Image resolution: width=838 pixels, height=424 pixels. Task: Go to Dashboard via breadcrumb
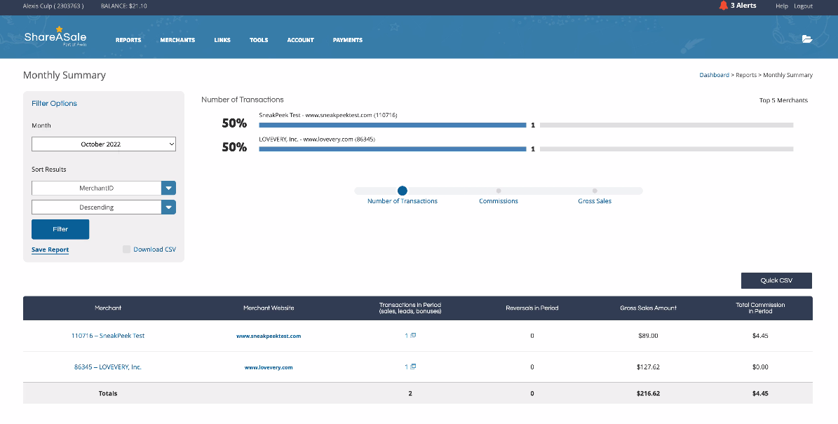pos(714,75)
